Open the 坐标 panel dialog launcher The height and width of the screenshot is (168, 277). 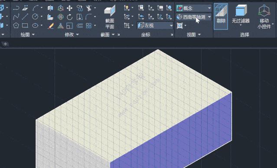(172, 35)
